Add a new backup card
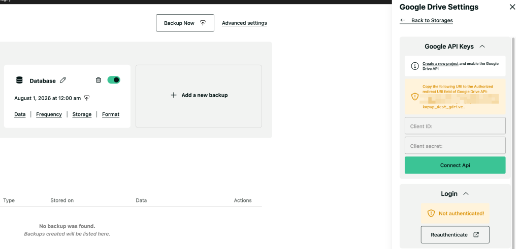The width and height of the screenshot is (520, 249). (x=199, y=96)
